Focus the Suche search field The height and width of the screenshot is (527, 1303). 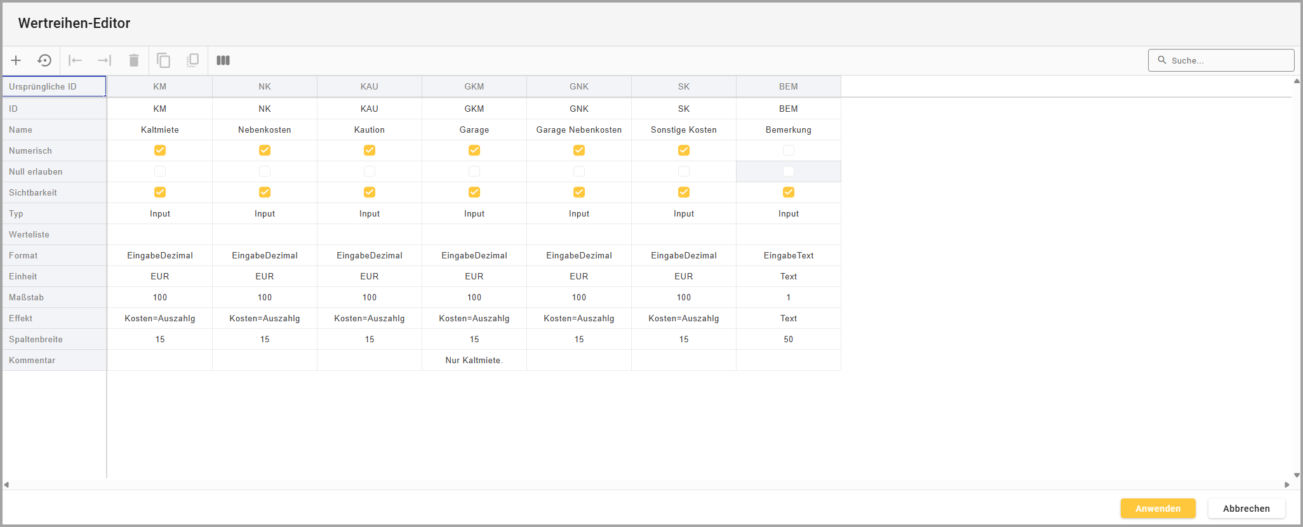(1221, 60)
